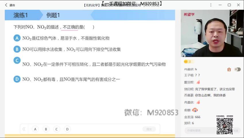The width and height of the screenshot is (244, 138).
Task: Click the blue D circle option icon
Action: (x=17, y=79)
